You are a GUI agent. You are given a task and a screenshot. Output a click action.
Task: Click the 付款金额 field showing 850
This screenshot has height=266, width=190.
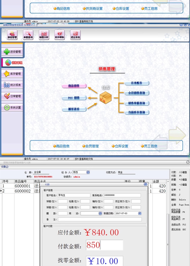[x=104, y=245]
